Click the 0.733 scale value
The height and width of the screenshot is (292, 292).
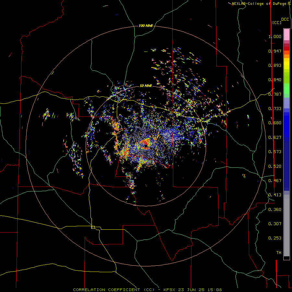tap(275, 109)
